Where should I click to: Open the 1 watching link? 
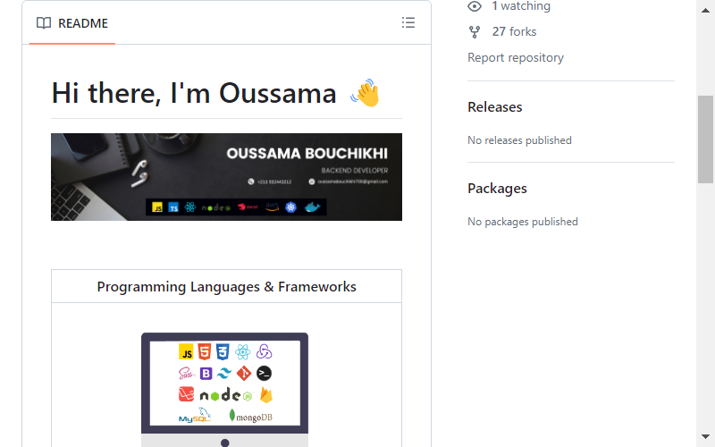pyautogui.click(x=521, y=6)
